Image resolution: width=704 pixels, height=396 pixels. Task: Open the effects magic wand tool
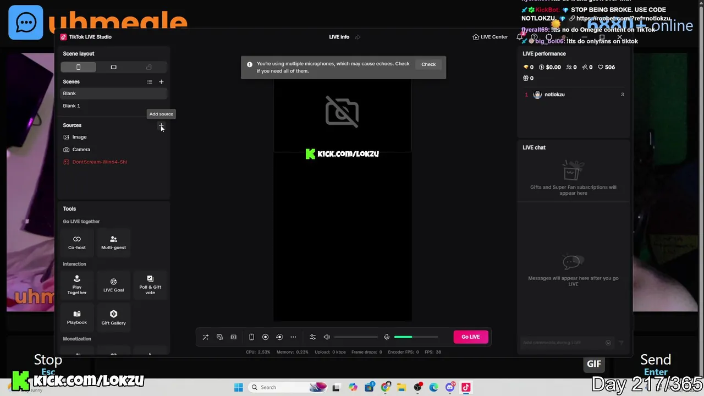(x=206, y=337)
